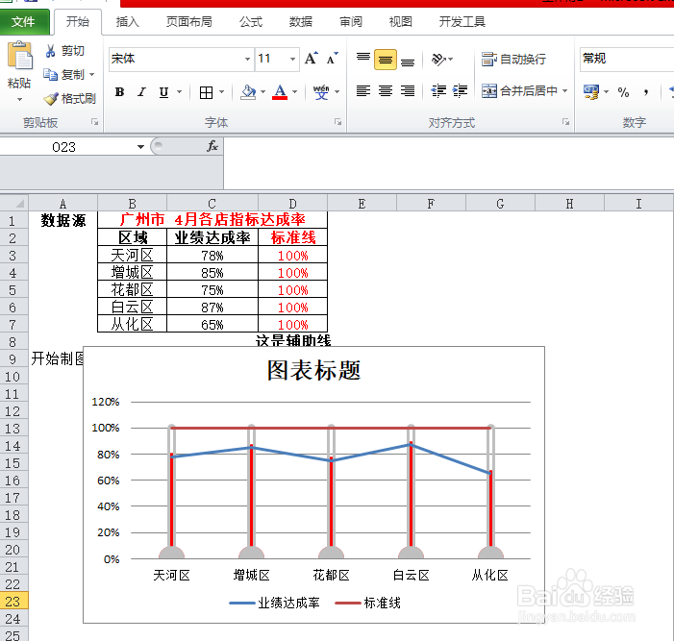Image resolution: width=674 pixels, height=641 pixels.
Task: Apply cell borders icon
Action: [x=207, y=92]
